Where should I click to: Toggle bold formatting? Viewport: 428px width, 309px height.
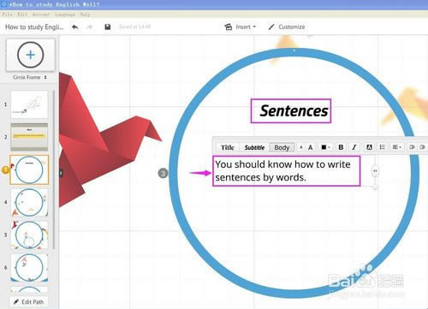click(341, 147)
